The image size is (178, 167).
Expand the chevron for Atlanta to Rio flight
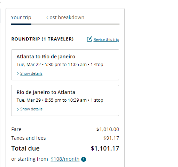(x=18, y=73)
